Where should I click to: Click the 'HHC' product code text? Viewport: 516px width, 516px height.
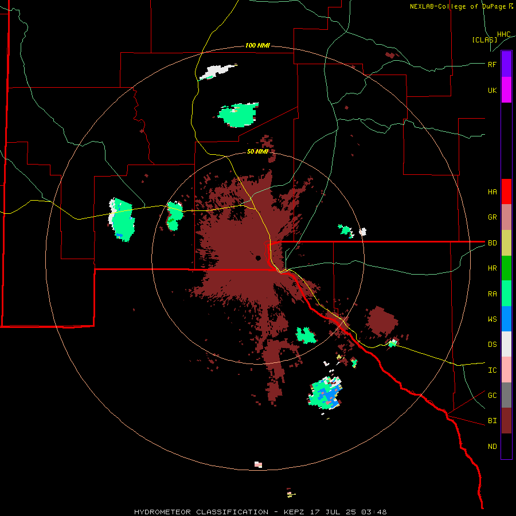504,34
